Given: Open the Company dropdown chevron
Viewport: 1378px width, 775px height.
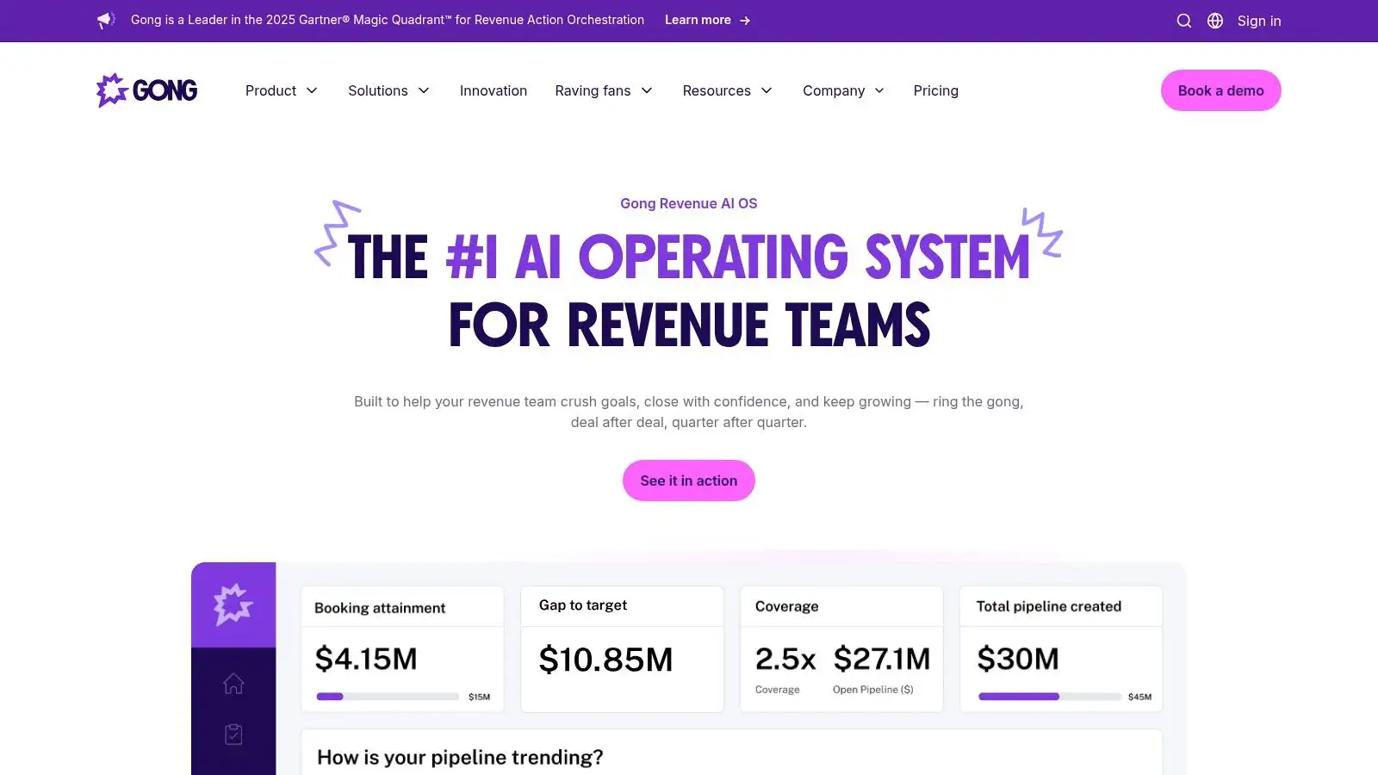Looking at the screenshot, I should pos(879,90).
